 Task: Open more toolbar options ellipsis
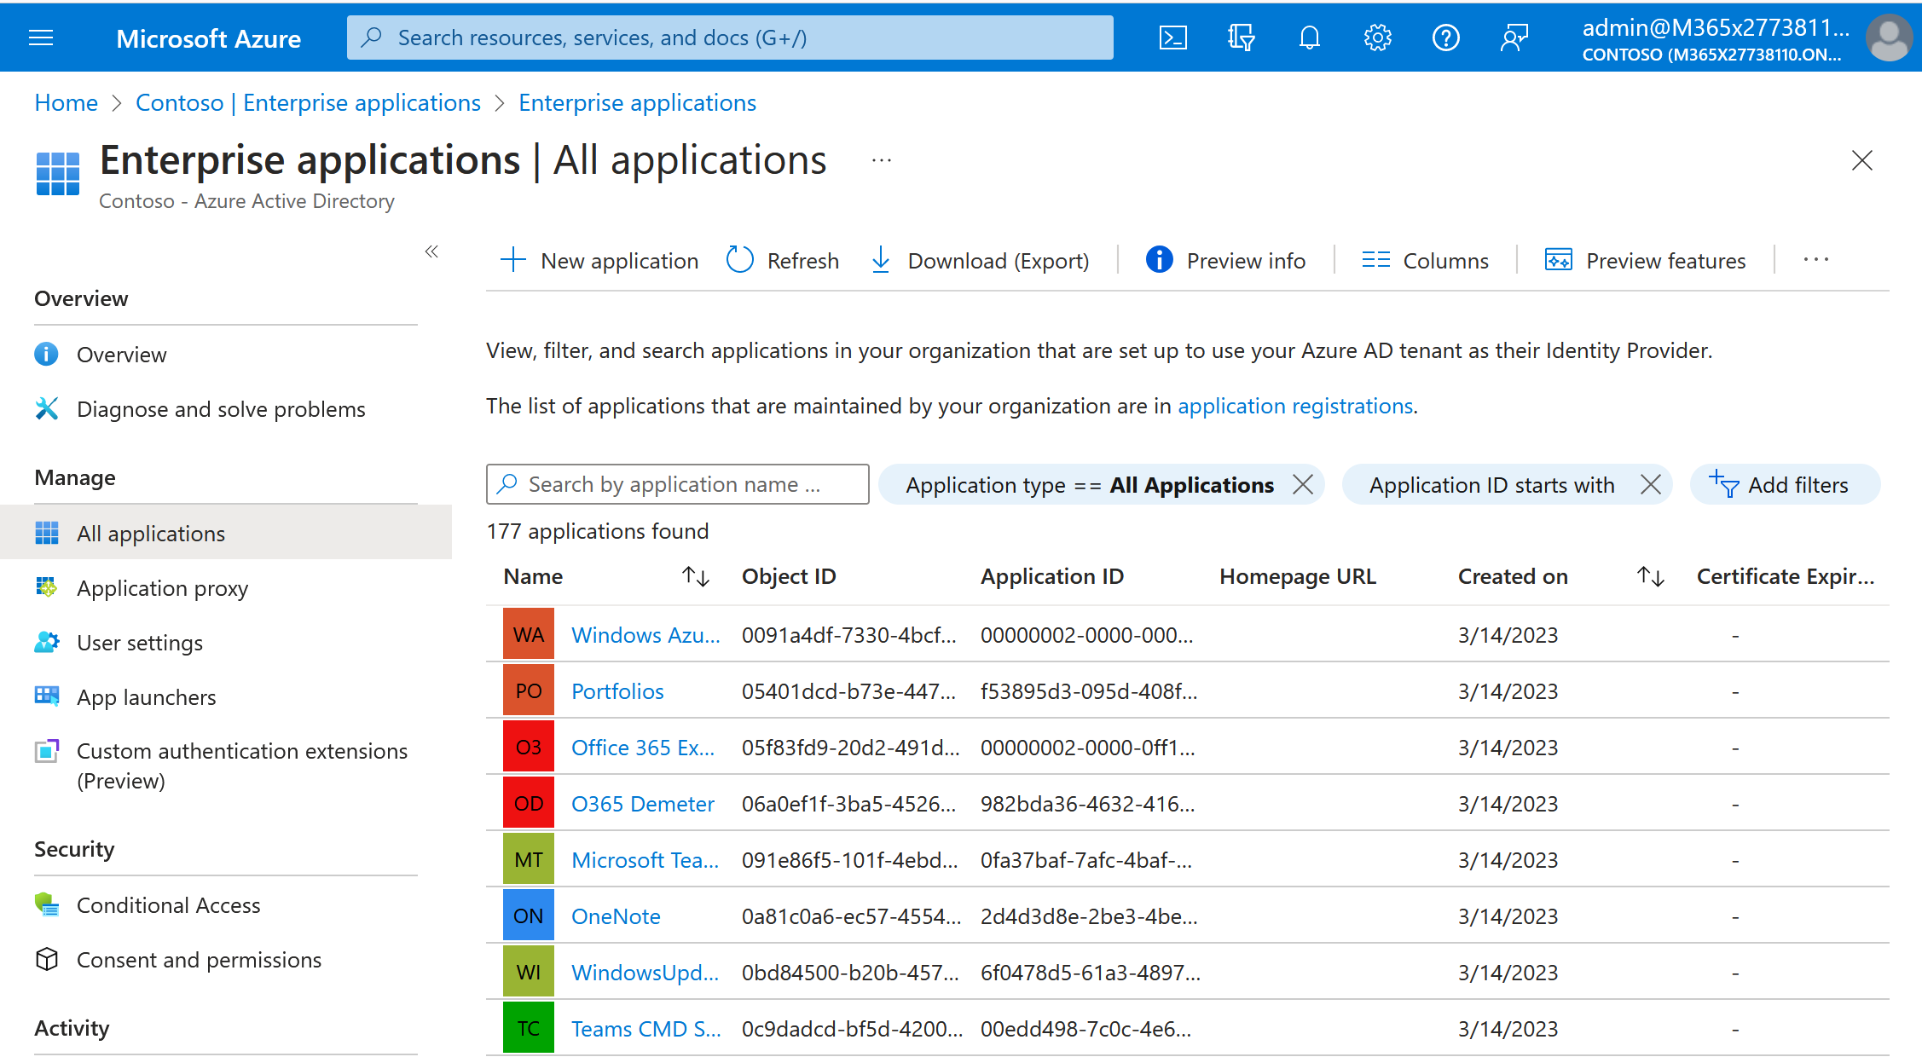pyautogui.click(x=1815, y=260)
